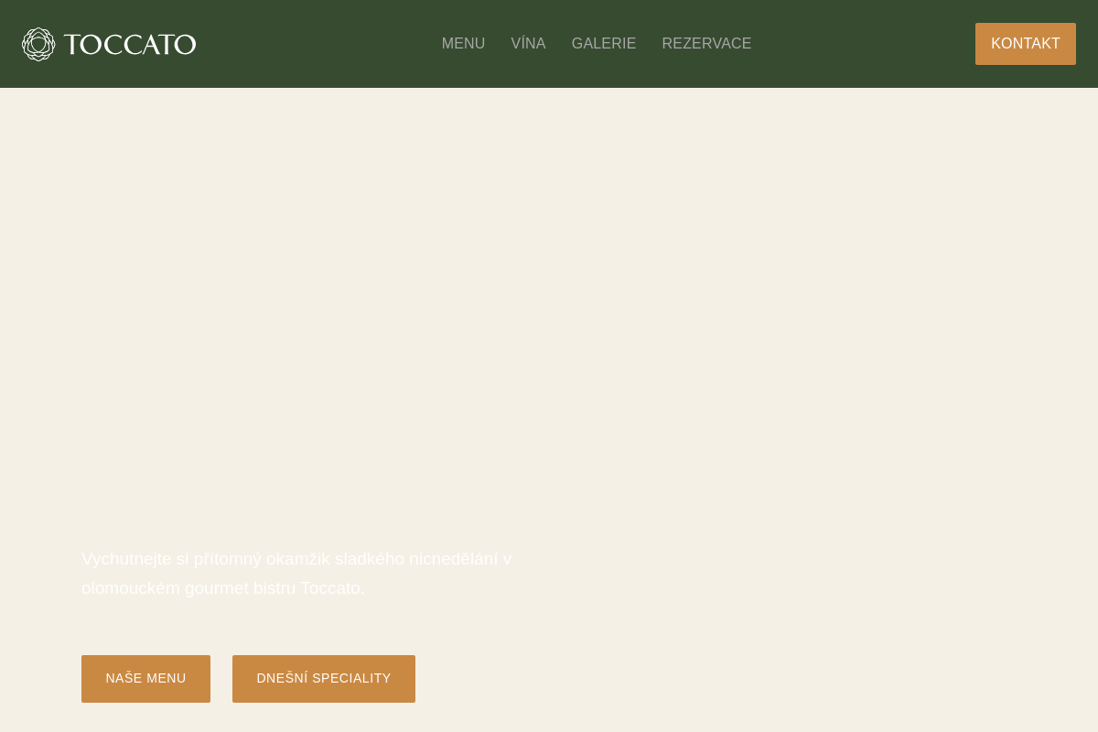Click the word "nicnedělání" in the tagline
The height and width of the screenshot is (732, 1098).
coord(453,559)
